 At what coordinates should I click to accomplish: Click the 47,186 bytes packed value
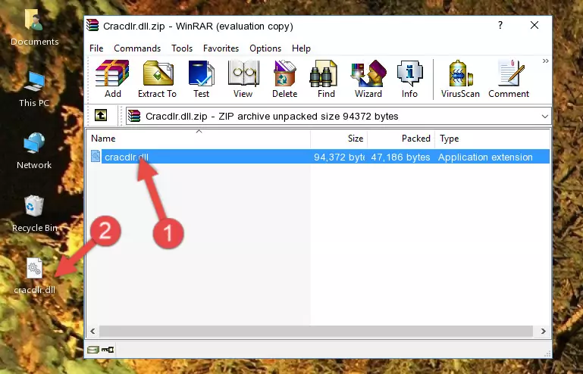400,157
